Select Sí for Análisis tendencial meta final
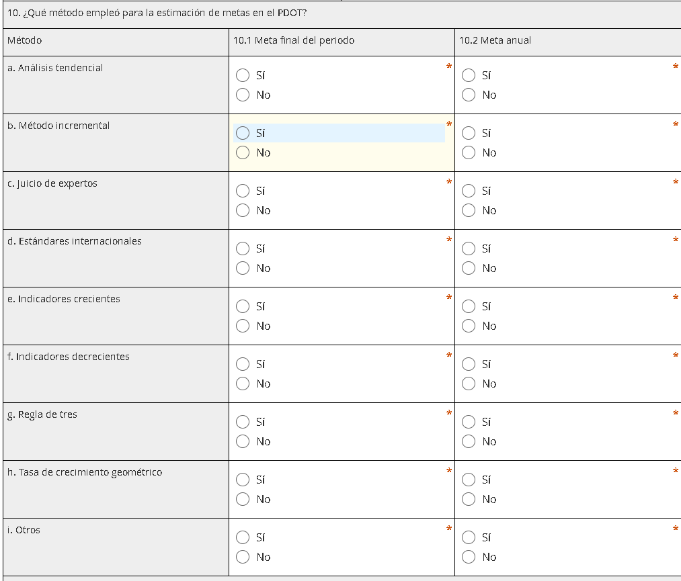 [x=243, y=75]
